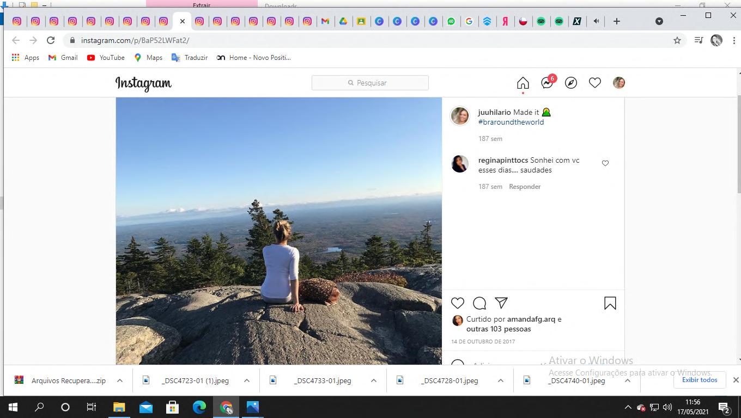Click the Pesquisar search field

tap(370, 83)
